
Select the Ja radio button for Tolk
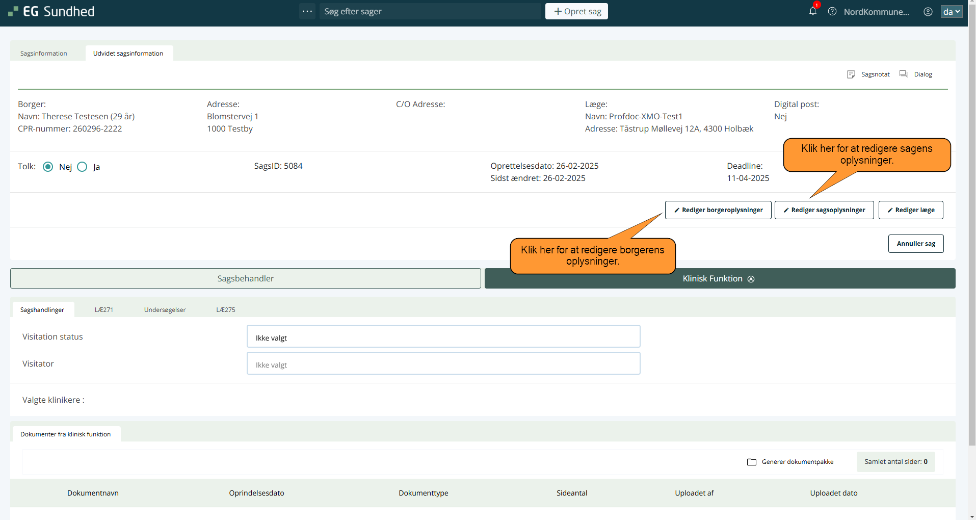(82, 167)
